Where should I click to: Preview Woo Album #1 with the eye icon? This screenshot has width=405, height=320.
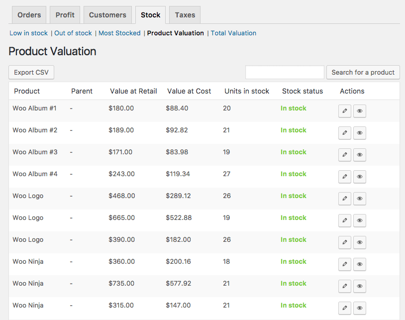point(359,111)
